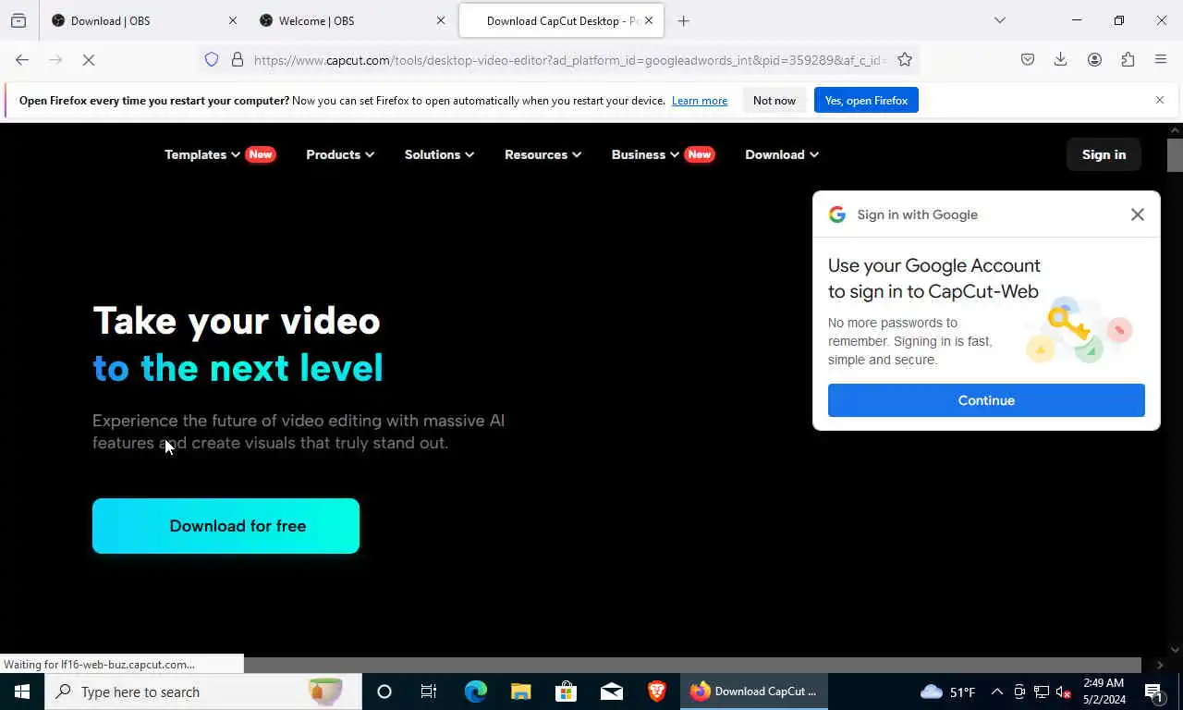Open the Firefox hamburger application menu
Viewport: 1183px width, 710px height.
[x=1161, y=60]
